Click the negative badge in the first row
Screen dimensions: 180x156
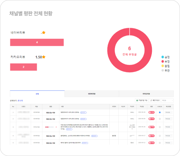(151, 112)
